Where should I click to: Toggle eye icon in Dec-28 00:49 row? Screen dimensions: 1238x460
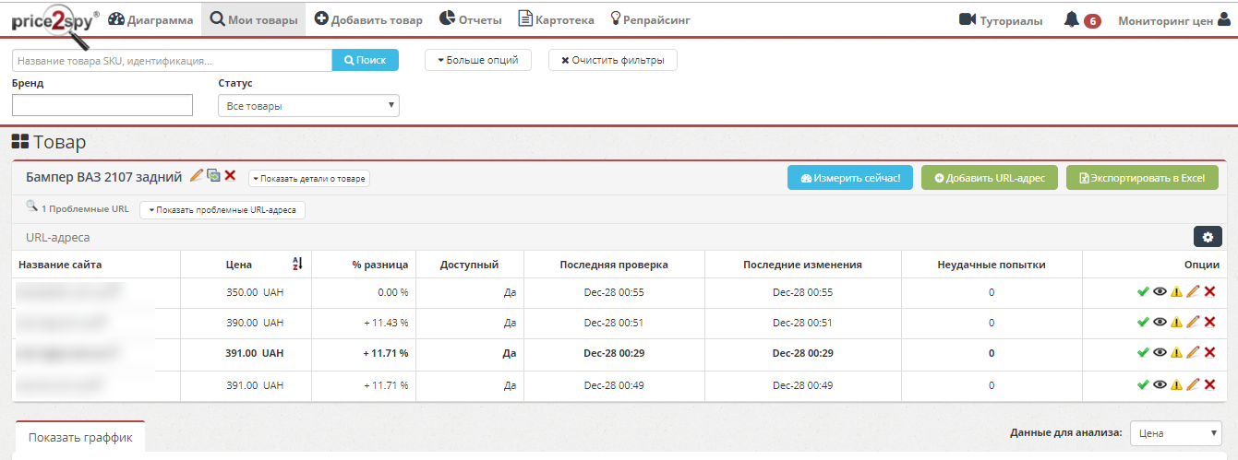pos(1160,385)
